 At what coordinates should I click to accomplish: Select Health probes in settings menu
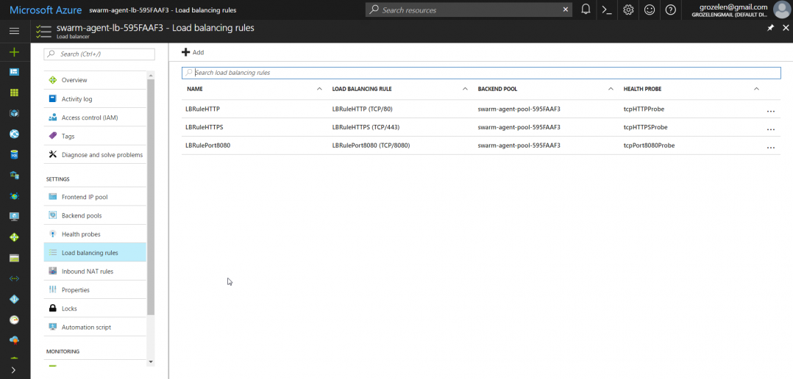[x=81, y=234]
